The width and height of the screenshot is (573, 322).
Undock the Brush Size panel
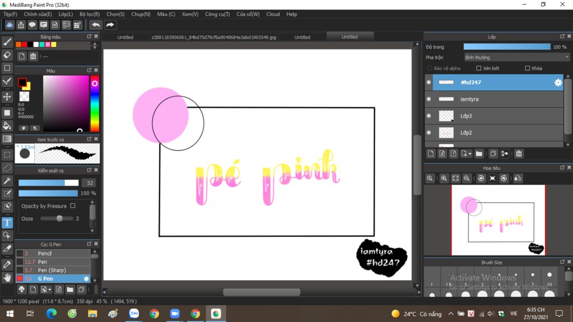coord(562,262)
